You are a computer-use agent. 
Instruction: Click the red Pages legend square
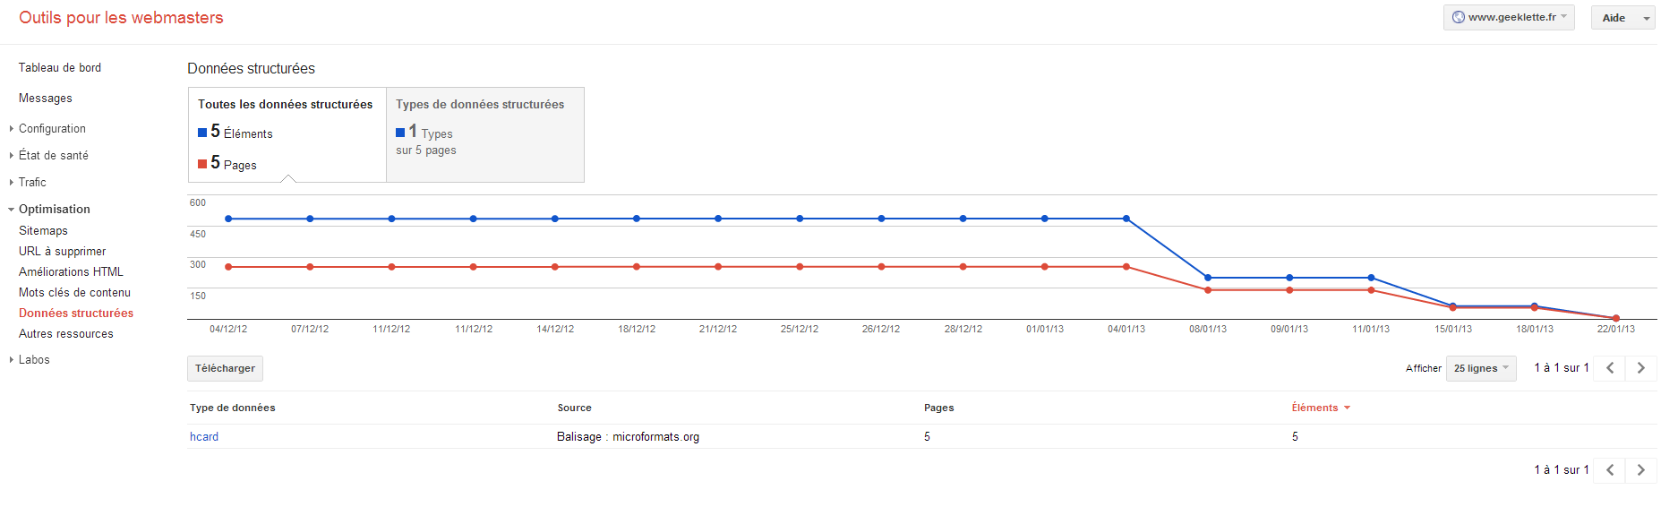202,164
